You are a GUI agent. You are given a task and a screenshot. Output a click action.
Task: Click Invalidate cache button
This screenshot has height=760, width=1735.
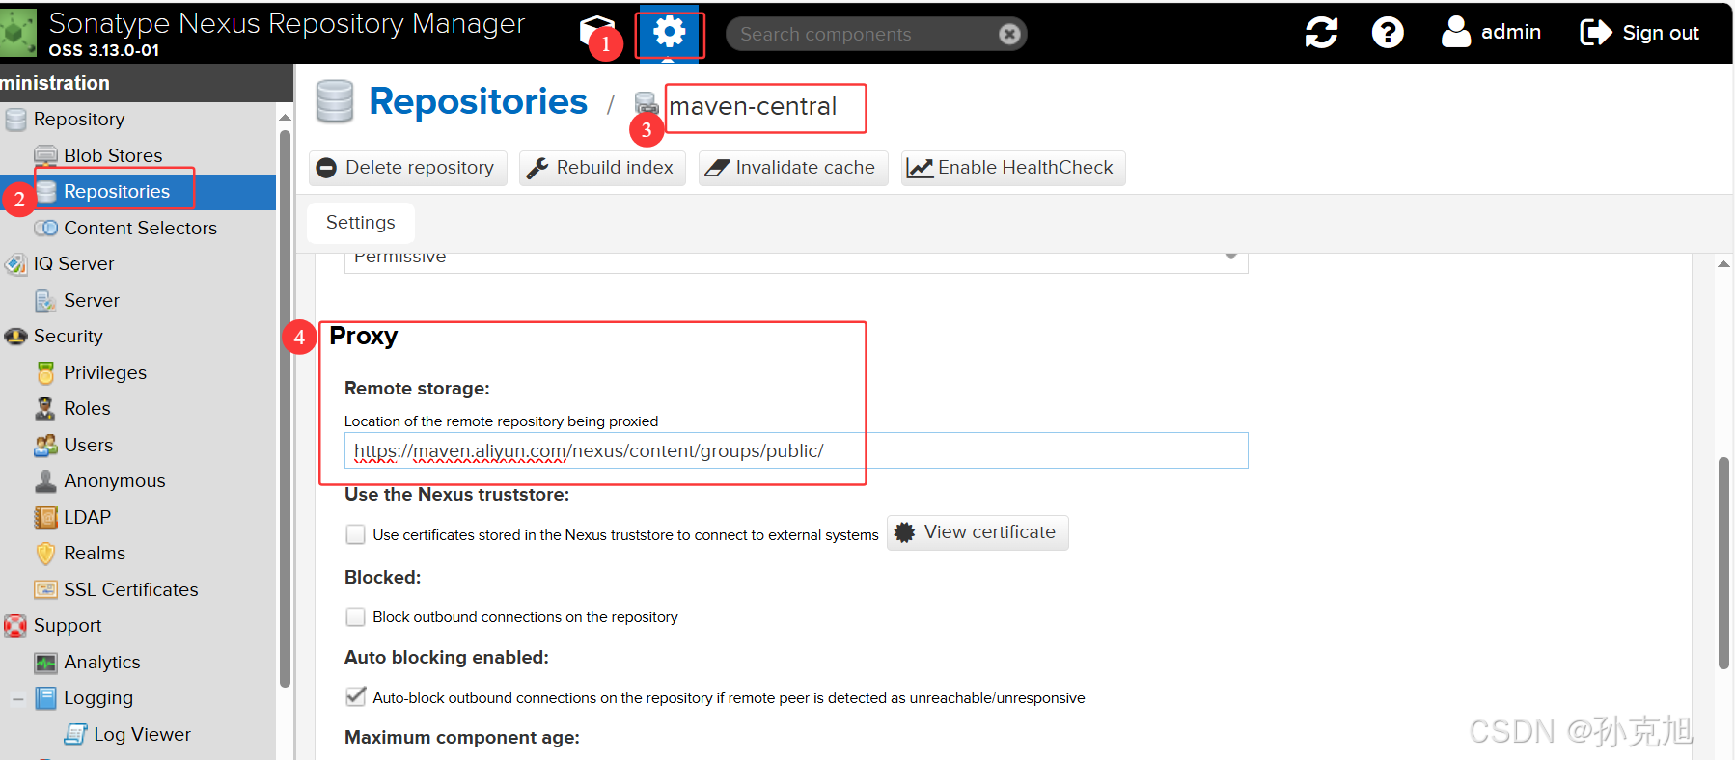coord(791,168)
